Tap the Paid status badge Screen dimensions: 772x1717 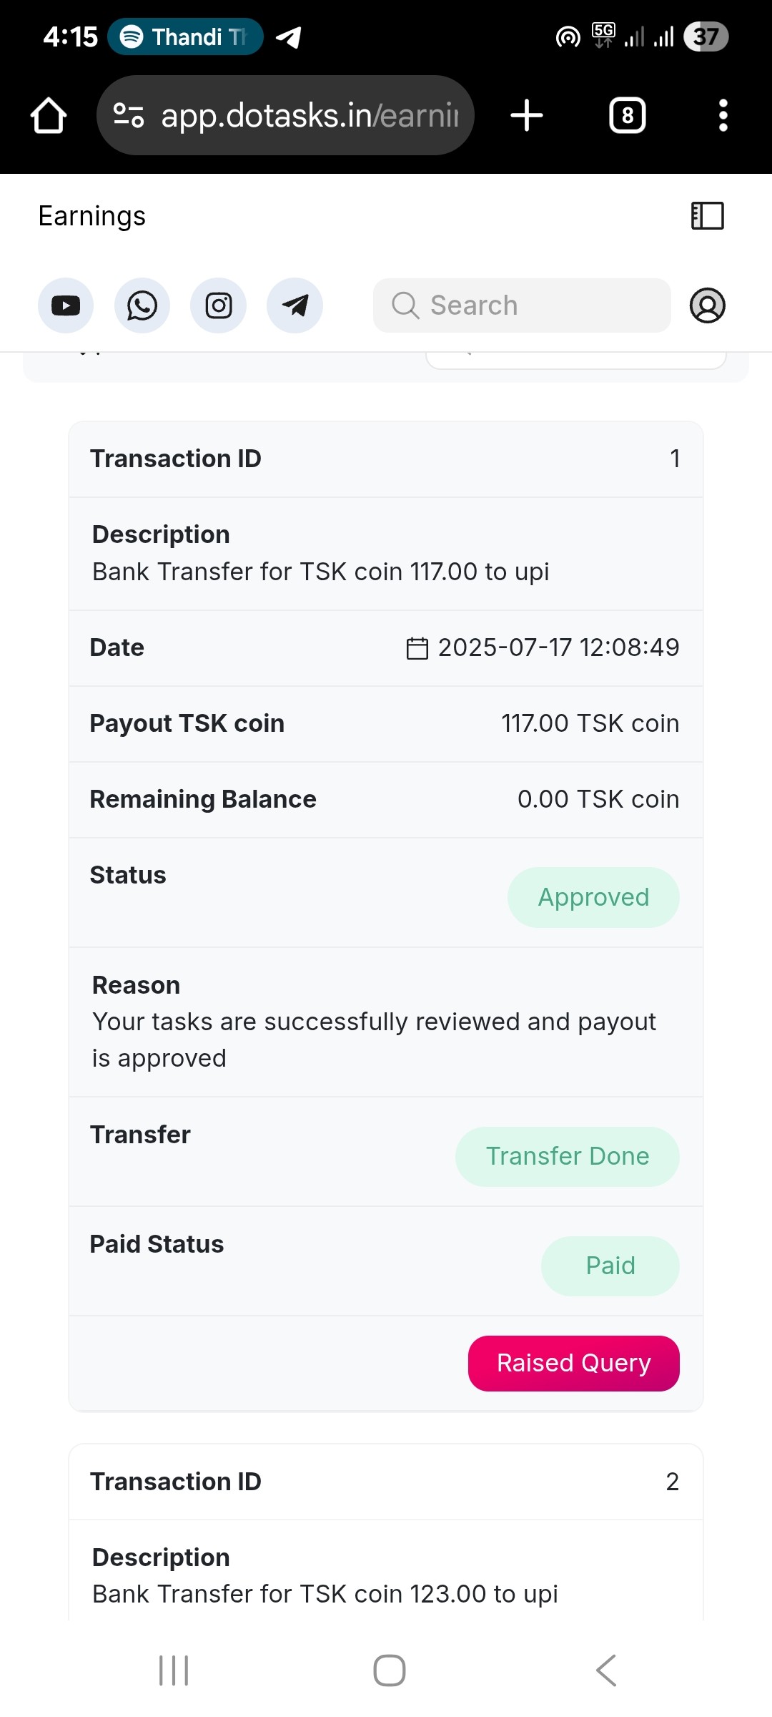pyautogui.click(x=610, y=1266)
